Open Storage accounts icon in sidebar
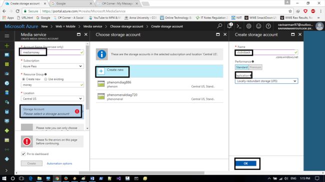325x182 pixels. click(x=7, y=140)
